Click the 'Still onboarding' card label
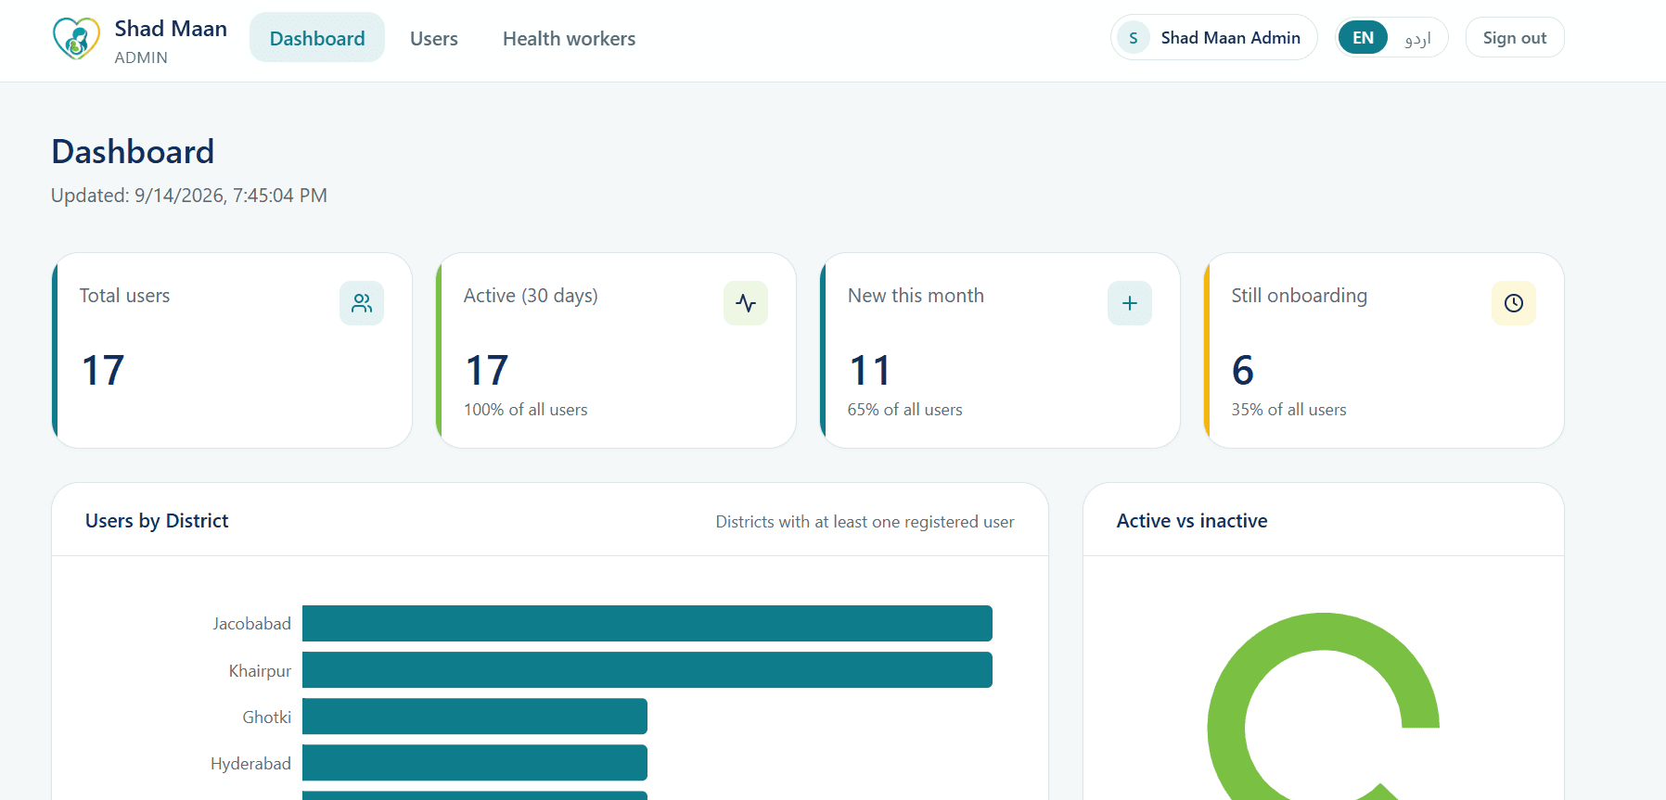 click(1300, 296)
